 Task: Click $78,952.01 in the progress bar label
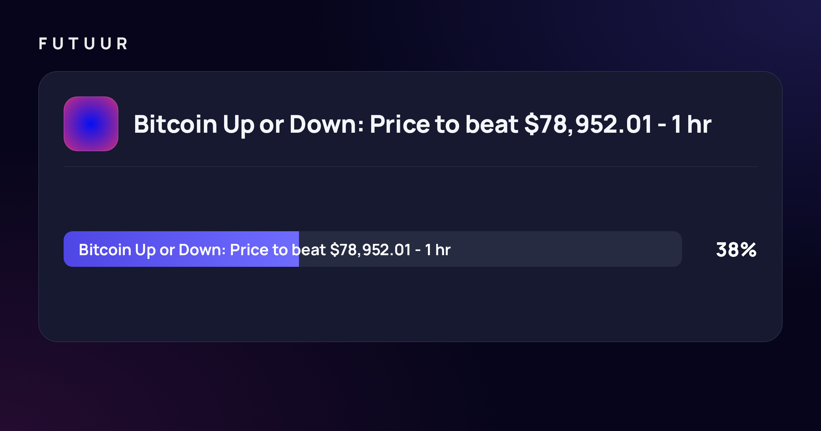pyautogui.click(x=370, y=250)
